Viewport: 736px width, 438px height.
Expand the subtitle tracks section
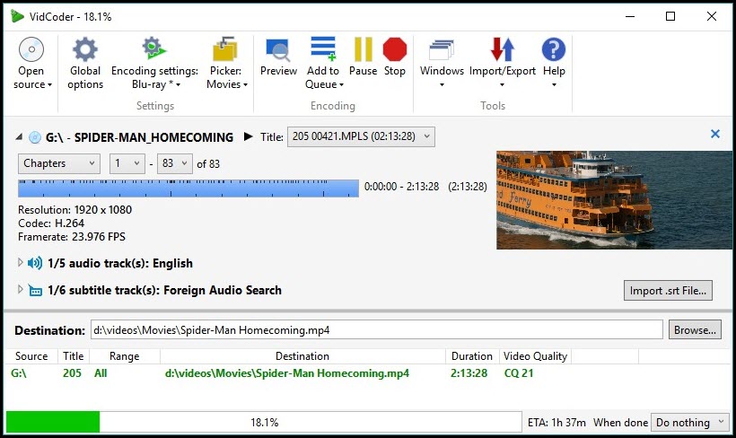20,289
